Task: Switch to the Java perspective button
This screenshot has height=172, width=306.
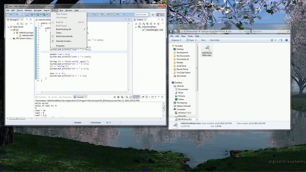Action: [160, 15]
